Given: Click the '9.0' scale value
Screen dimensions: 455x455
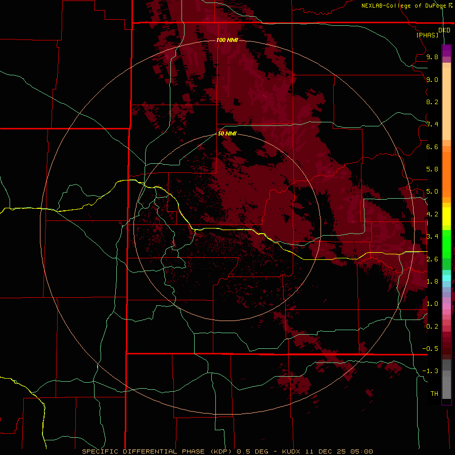Looking at the screenshot, I should [432, 79].
